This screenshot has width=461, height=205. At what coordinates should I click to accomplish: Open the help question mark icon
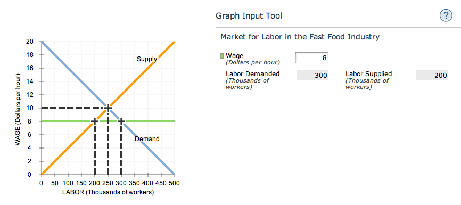tap(446, 15)
